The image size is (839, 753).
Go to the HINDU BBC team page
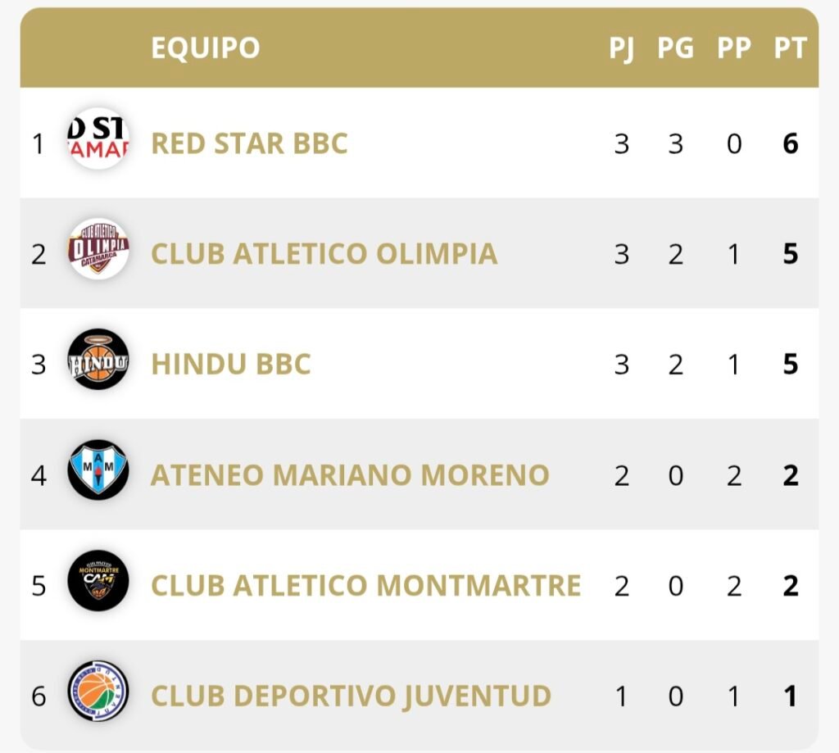(230, 365)
